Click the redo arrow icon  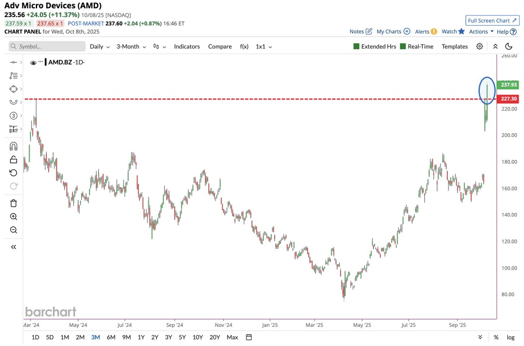(x=14, y=186)
